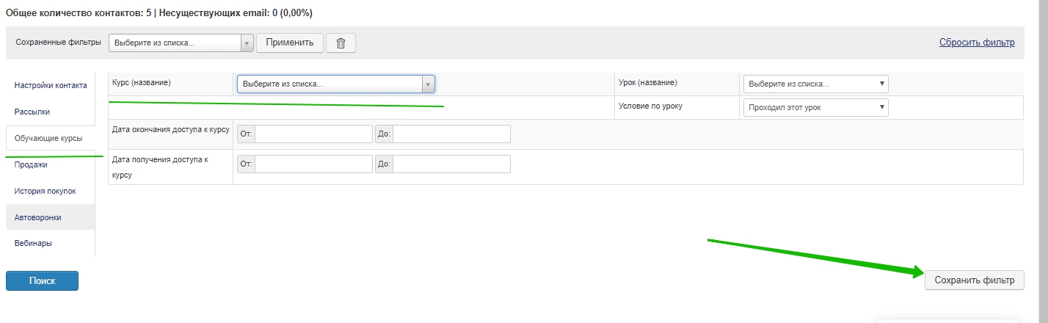
Task: Open the Настройки контакта tab
Action: click(51, 85)
